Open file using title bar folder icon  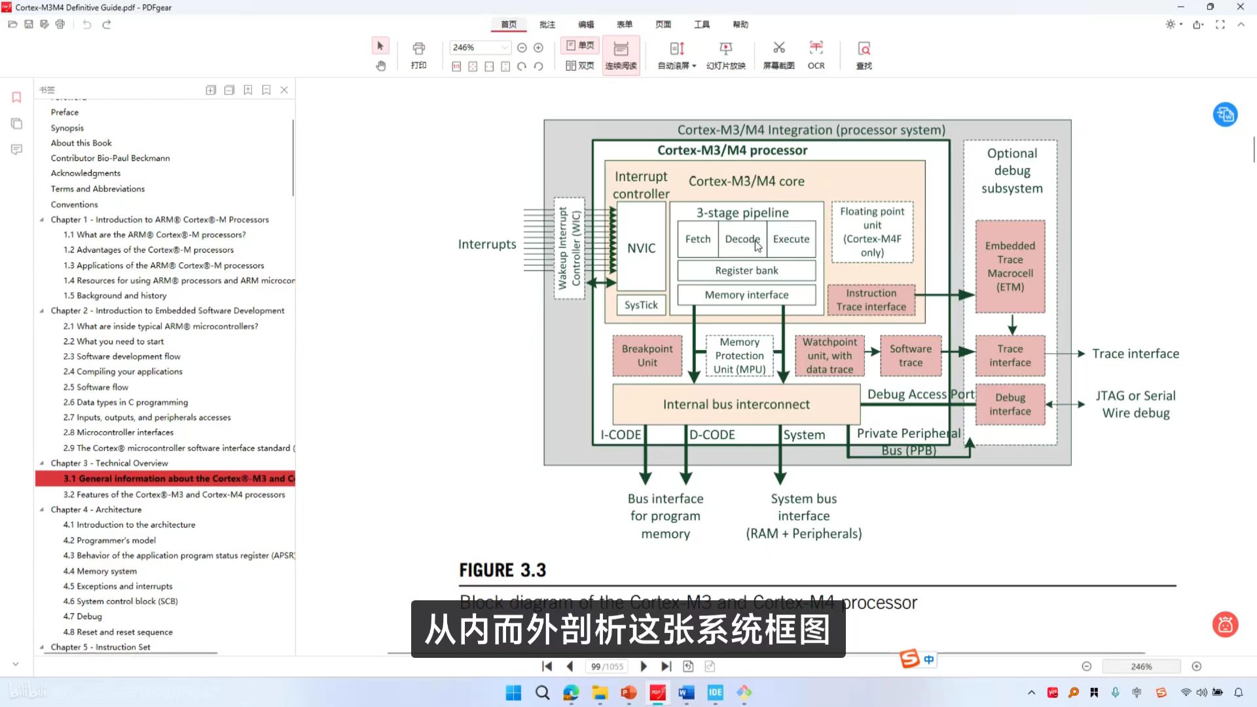coord(12,24)
